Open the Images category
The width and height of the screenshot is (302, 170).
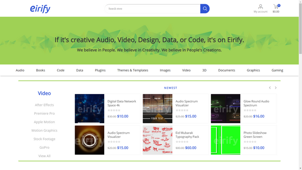165,70
